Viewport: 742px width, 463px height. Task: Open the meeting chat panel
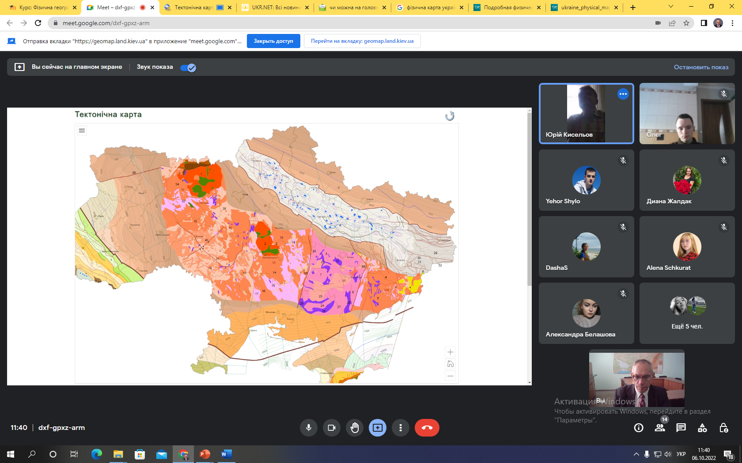[681, 428]
